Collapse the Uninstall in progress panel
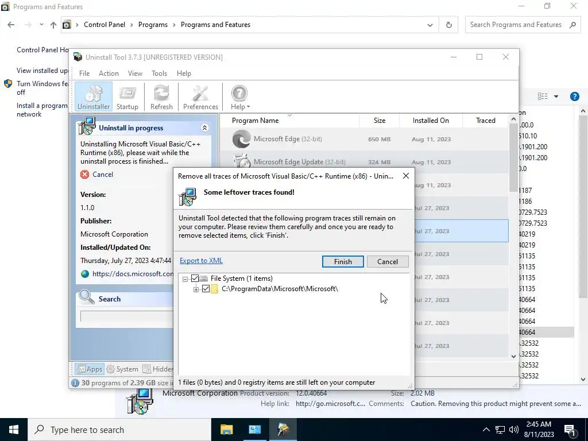Viewport: 588px width, 441px height. 204,128
